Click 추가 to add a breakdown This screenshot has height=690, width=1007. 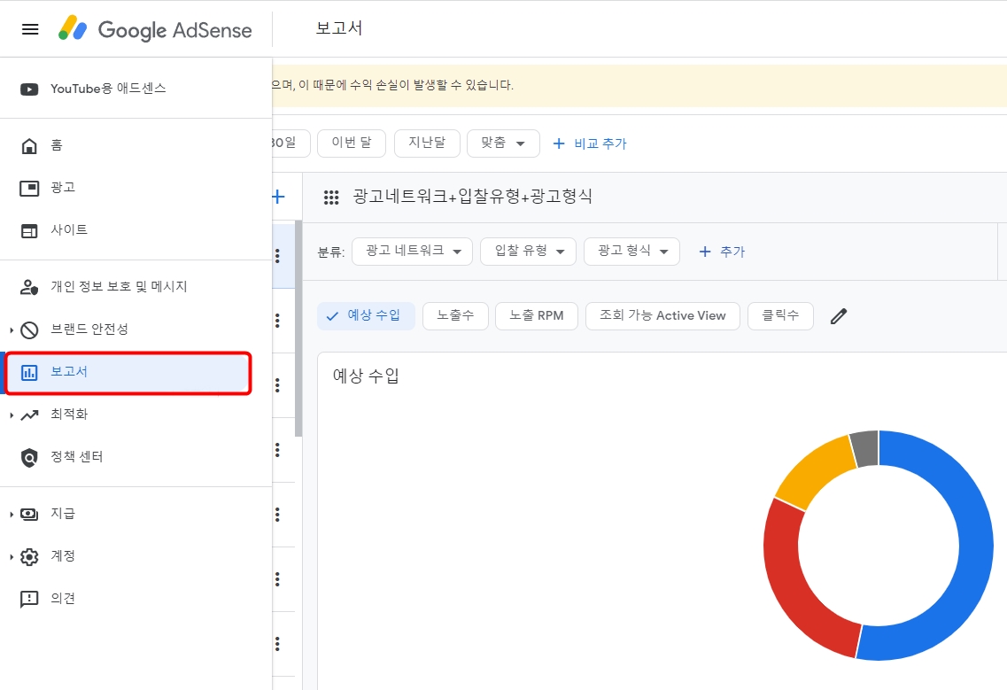click(722, 252)
